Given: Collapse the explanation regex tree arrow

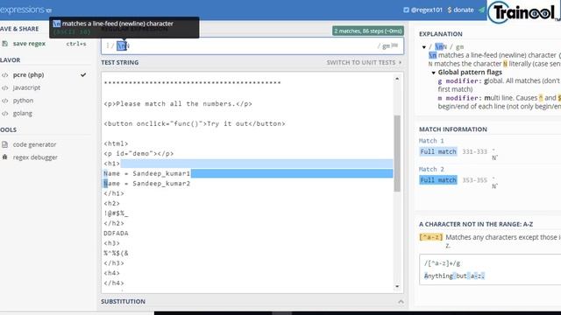Looking at the screenshot, I should click(424, 46).
